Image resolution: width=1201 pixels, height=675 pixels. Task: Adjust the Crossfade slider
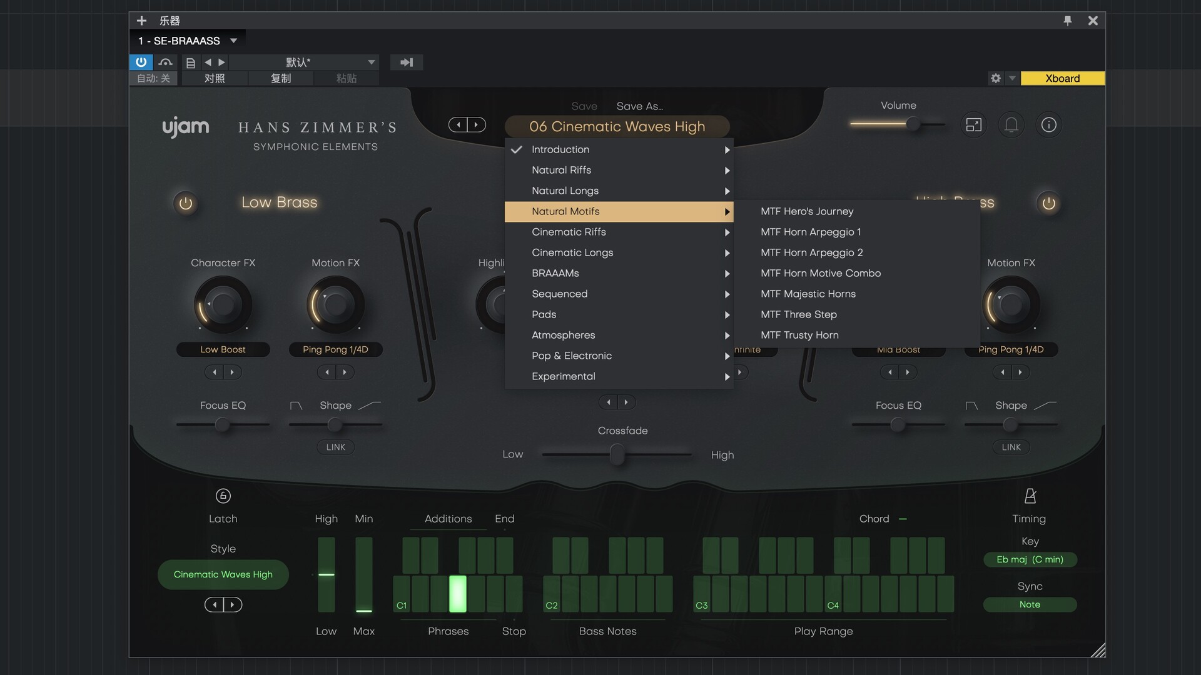click(617, 454)
